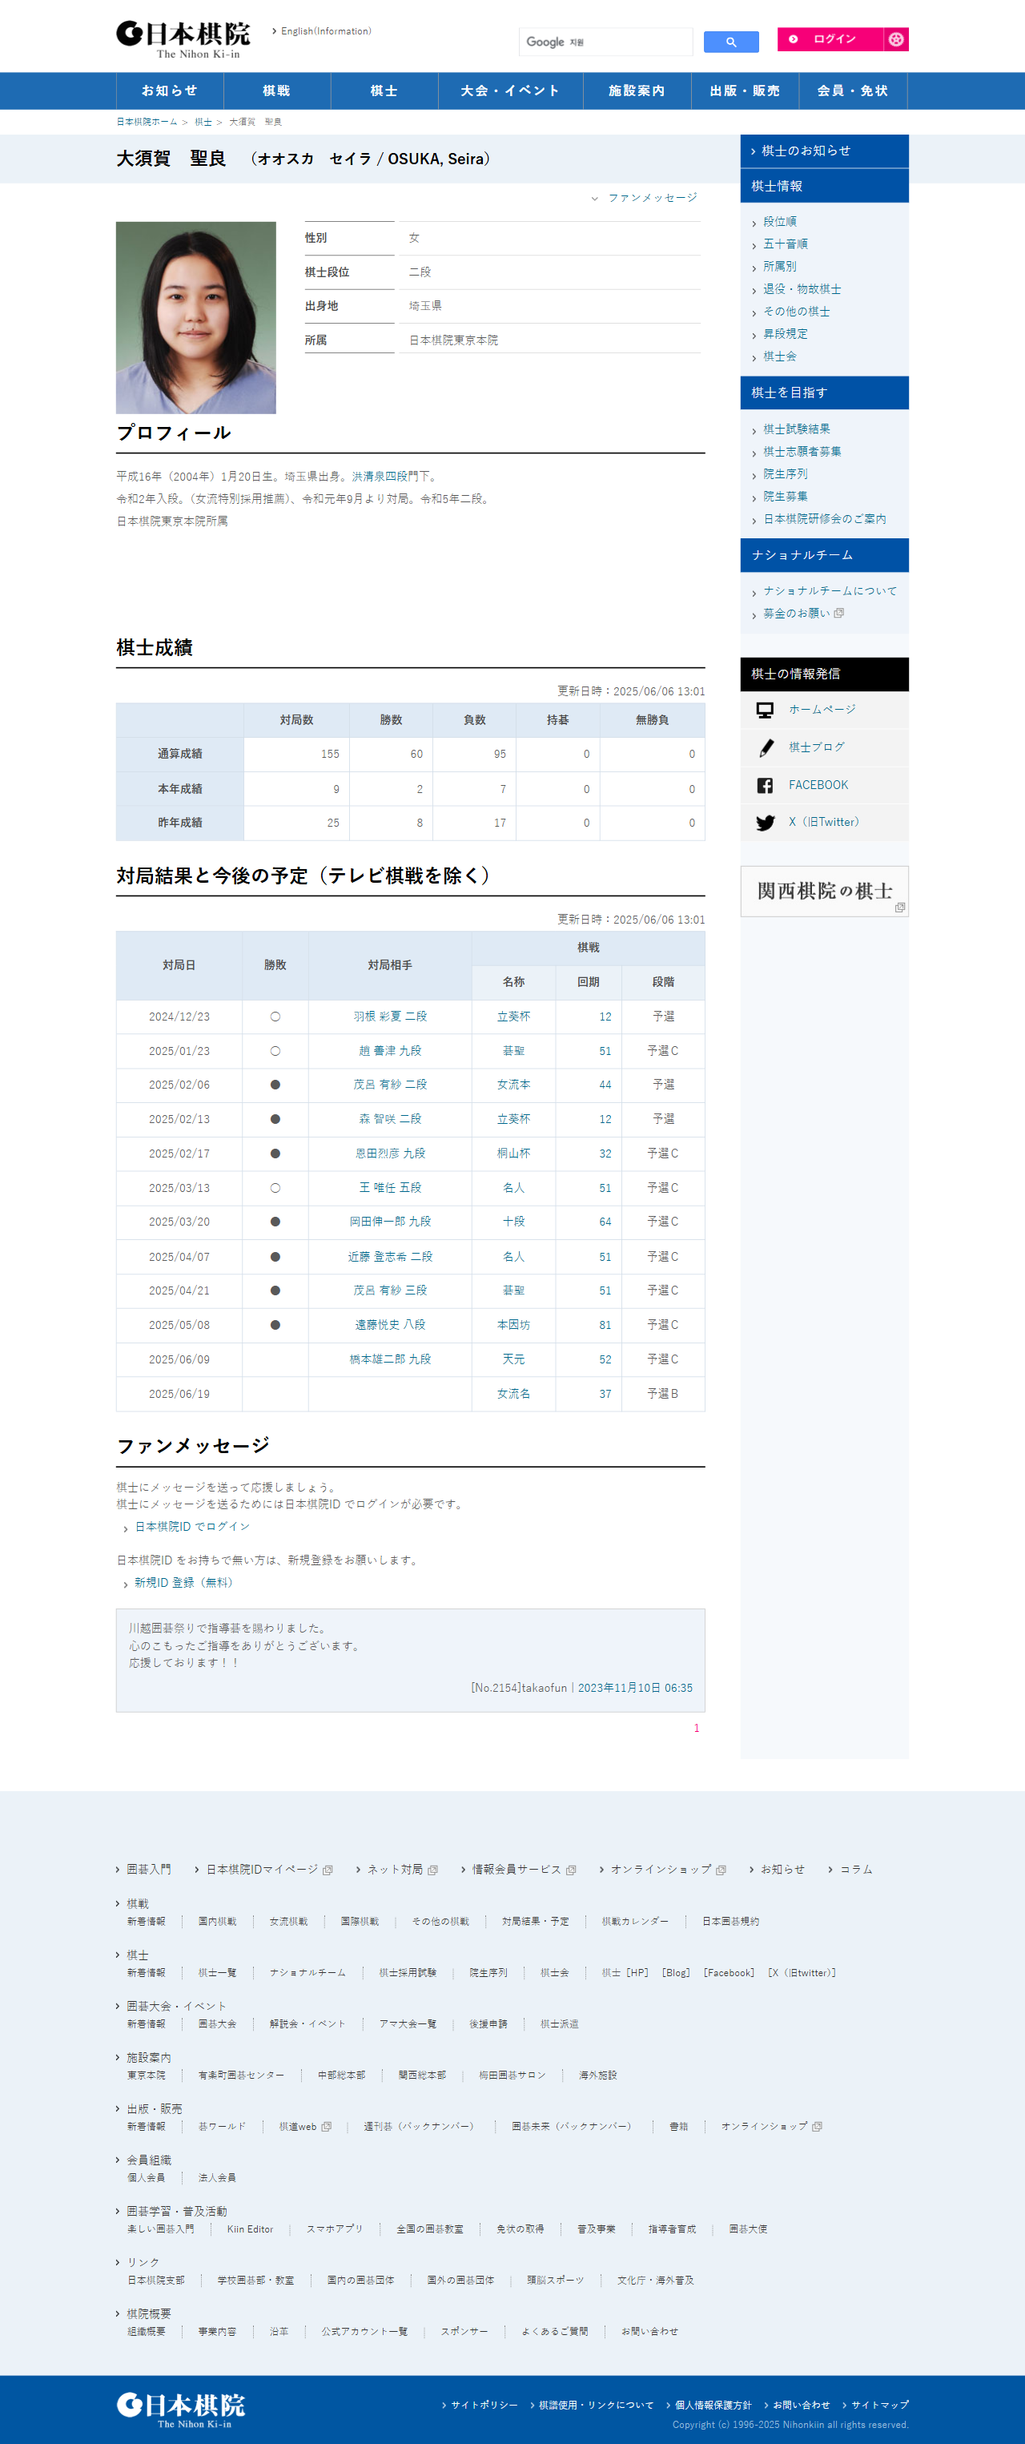Open opponent 楠本雄二郎 九段 link
Image resolution: width=1025 pixels, height=2444 pixels.
click(390, 1359)
